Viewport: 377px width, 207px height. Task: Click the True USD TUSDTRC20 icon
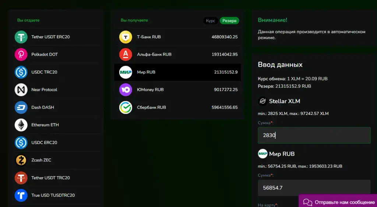tap(21, 196)
